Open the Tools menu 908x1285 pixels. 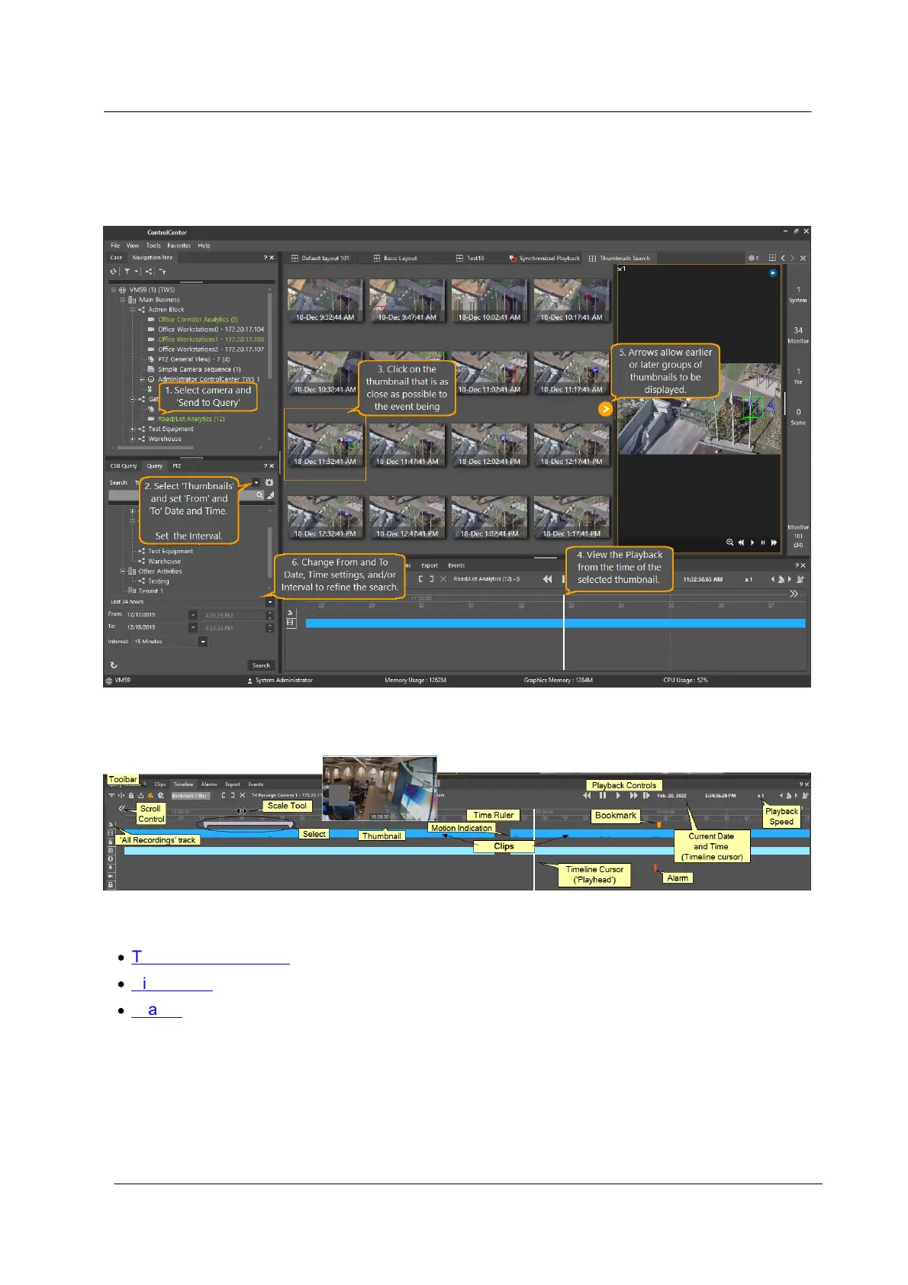[153, 246]
